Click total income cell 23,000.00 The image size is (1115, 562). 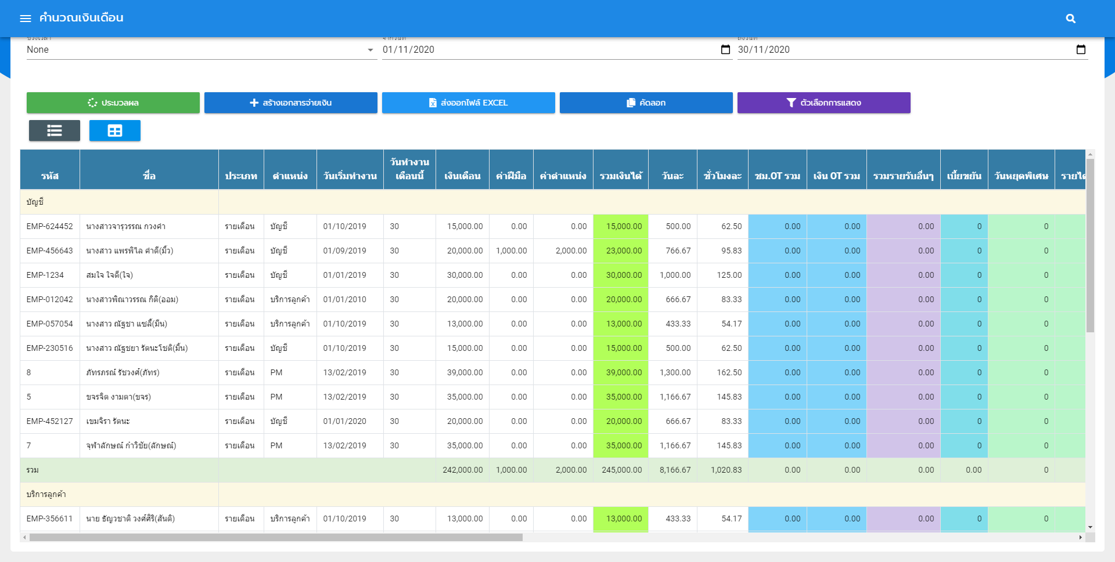point(621,251)
